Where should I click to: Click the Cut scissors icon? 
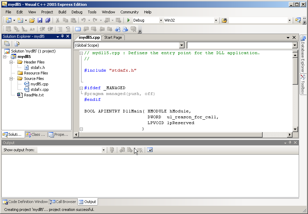57,20
